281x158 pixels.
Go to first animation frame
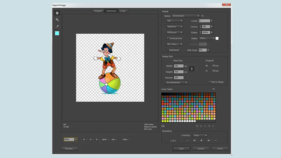[187, 141]
